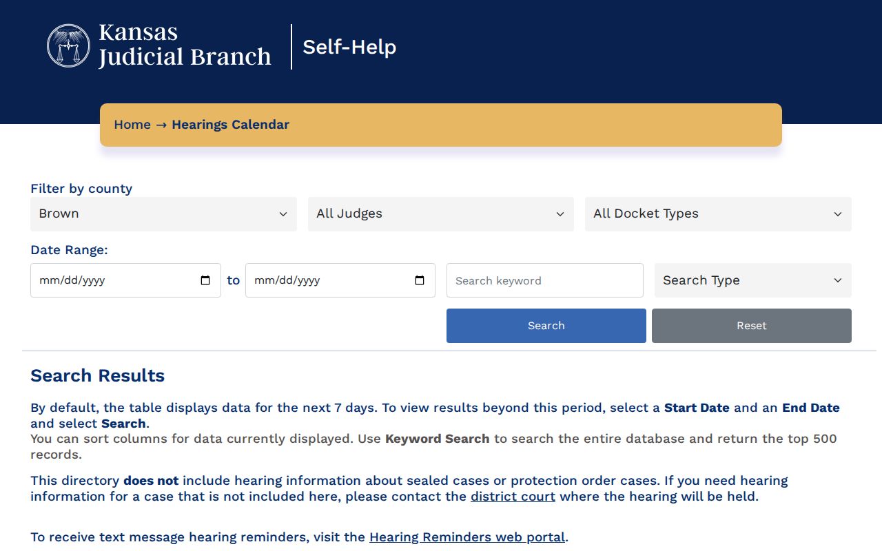Open the All Judges dropdown
Screen dimensions: 882x551
pyautogui.click(x=441, y=214)
